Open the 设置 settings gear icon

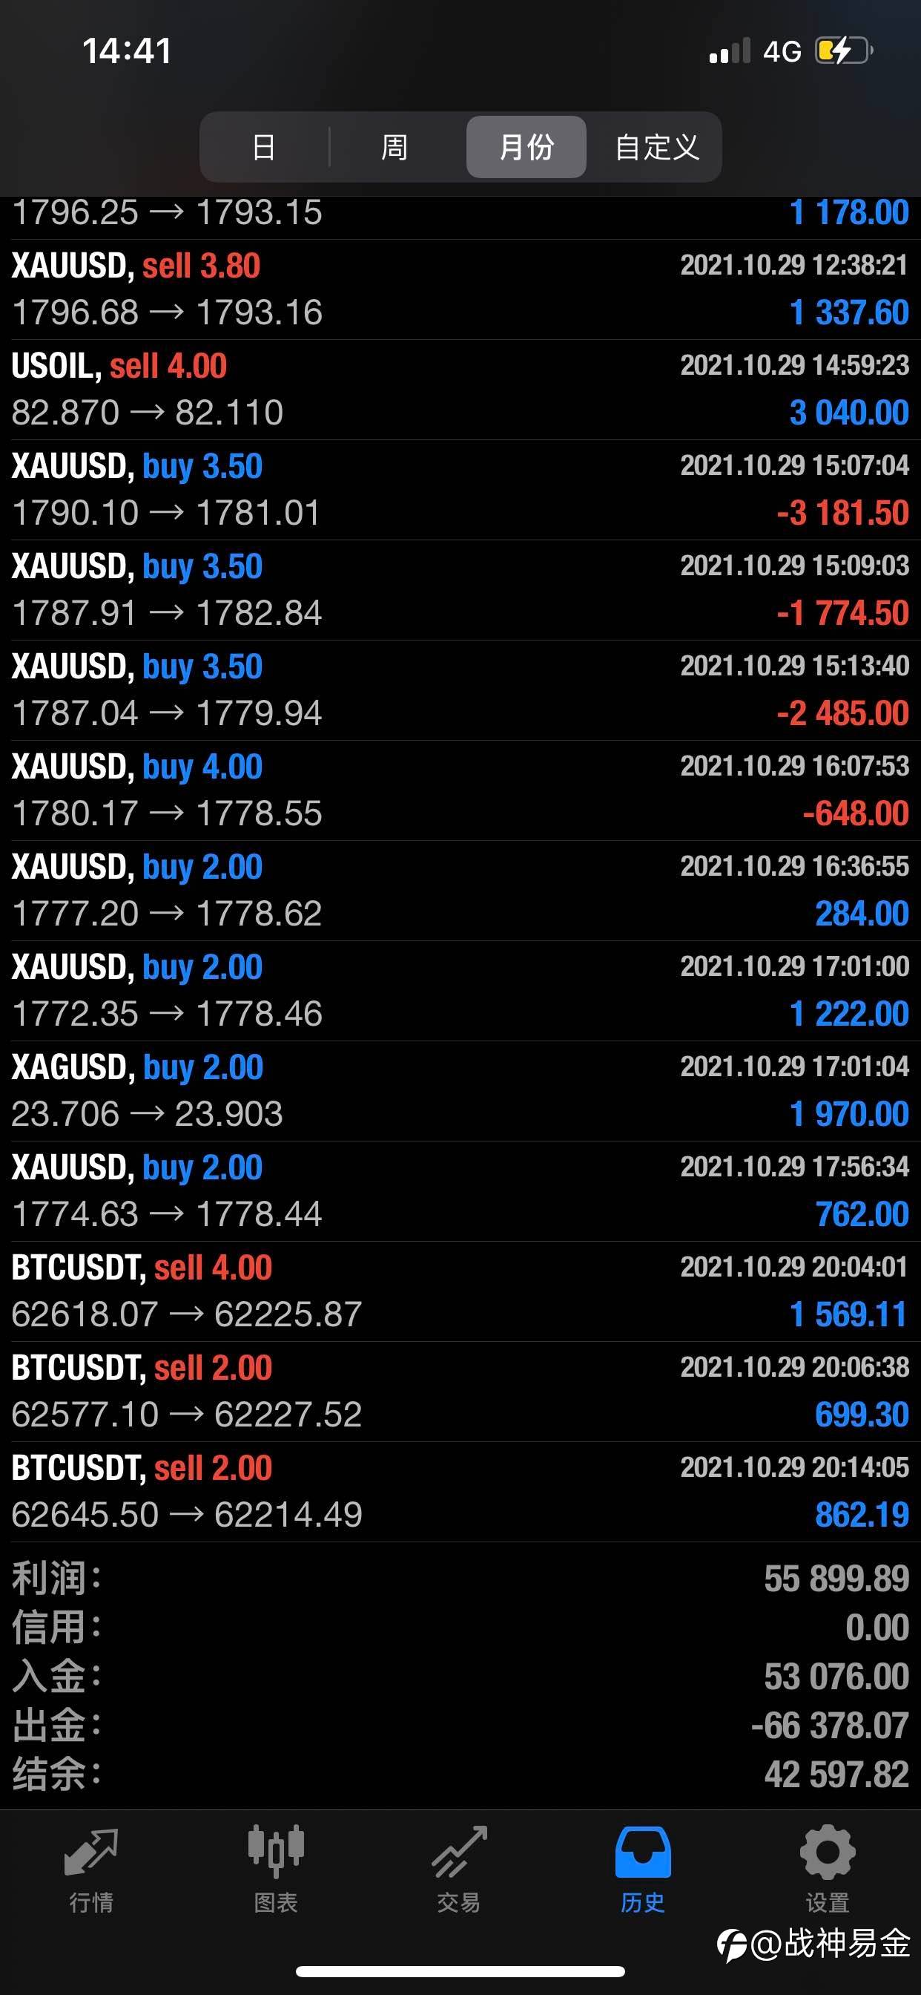coord(828,1852)
